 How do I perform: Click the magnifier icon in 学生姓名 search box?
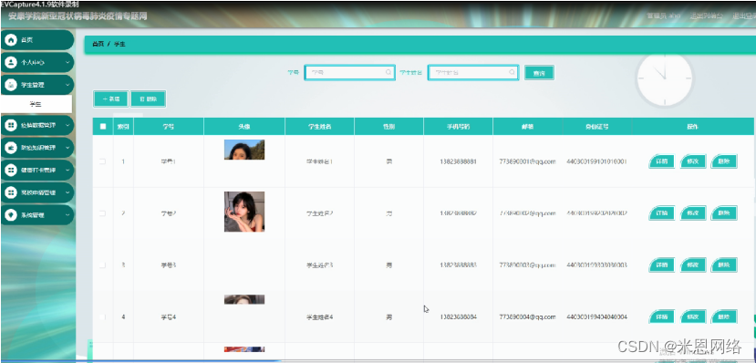pos(512,73)
